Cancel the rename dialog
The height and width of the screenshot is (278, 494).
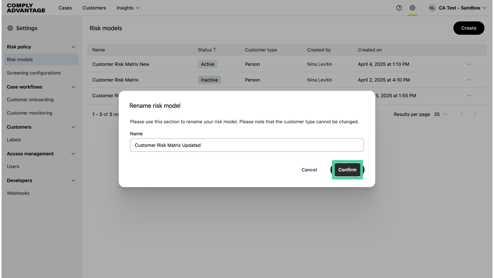tap(309, 170)
